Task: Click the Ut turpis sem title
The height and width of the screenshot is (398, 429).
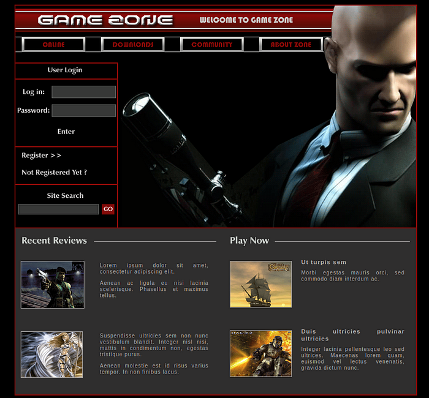Action: (324, 262)
